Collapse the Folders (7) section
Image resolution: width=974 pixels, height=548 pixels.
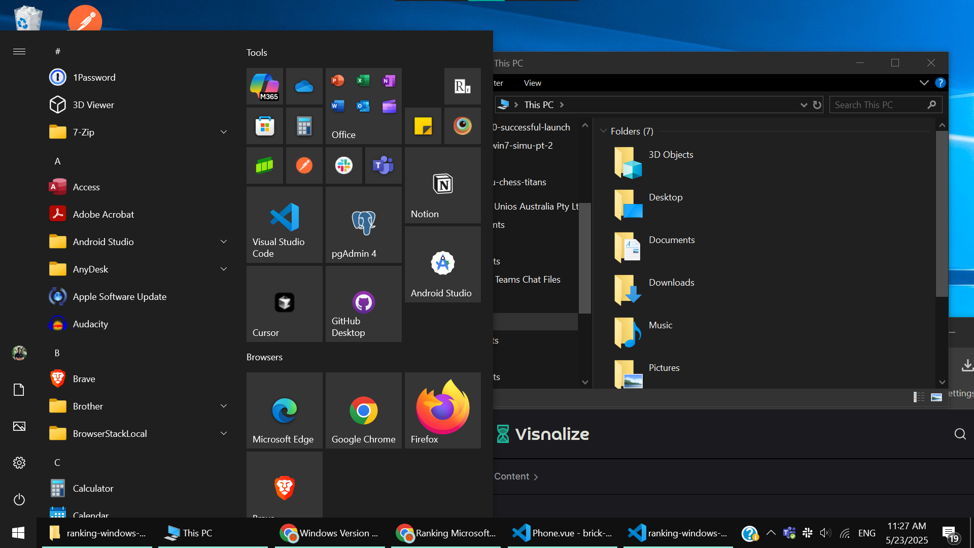tap(604, 131)
